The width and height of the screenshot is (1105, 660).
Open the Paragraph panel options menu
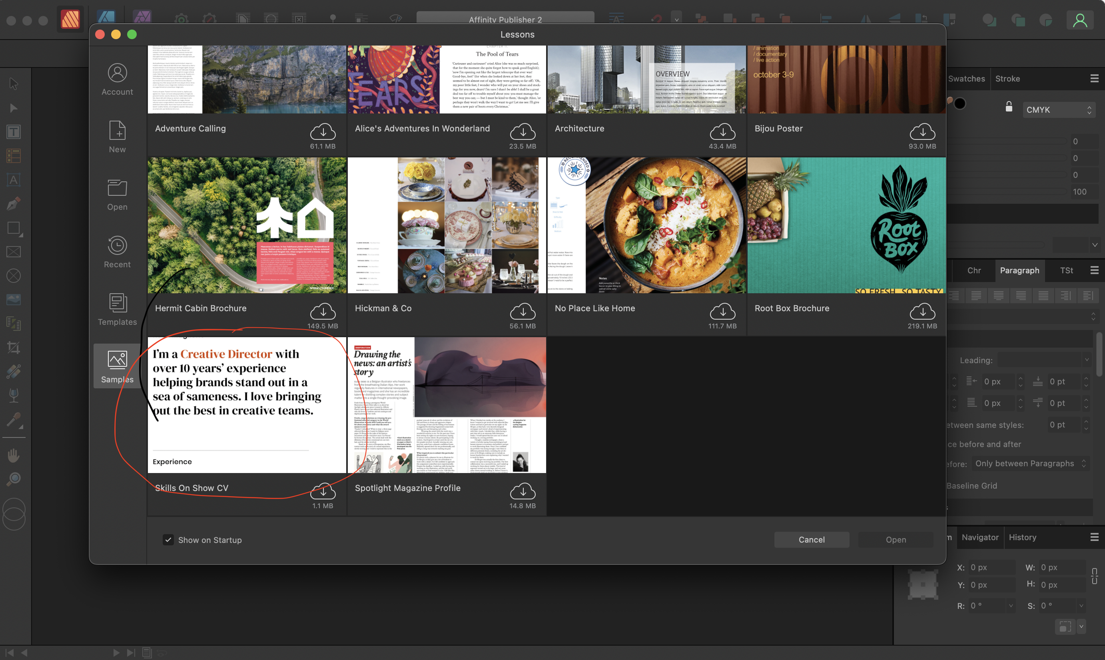tap(1094, 270)
